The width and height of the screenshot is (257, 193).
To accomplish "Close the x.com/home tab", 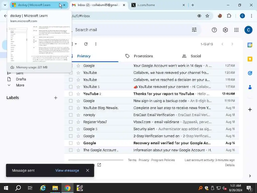I will click(183, 5).
